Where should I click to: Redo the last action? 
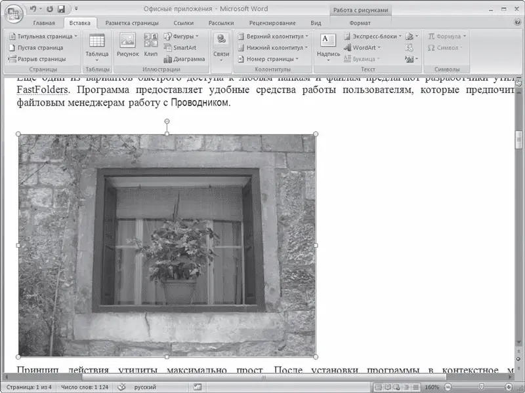[x=50, y=9]
